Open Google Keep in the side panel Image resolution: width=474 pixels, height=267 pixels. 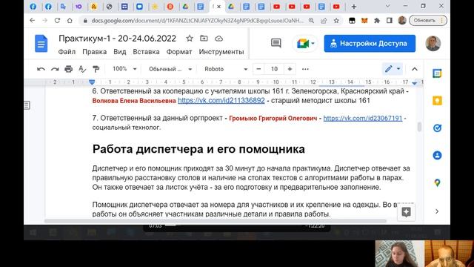[x=437, y=101]
